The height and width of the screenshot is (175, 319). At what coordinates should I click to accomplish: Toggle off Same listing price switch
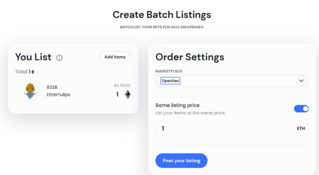pos(301,109)
